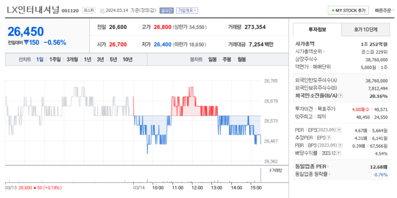Show the 일봉 candlestick chart
This screenshot has width=397, height=198.
[x=212, y=60]
